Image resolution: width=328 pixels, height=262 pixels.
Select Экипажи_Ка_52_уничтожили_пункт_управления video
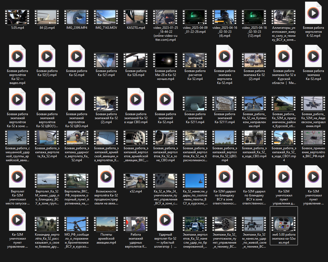pos(225,224)
